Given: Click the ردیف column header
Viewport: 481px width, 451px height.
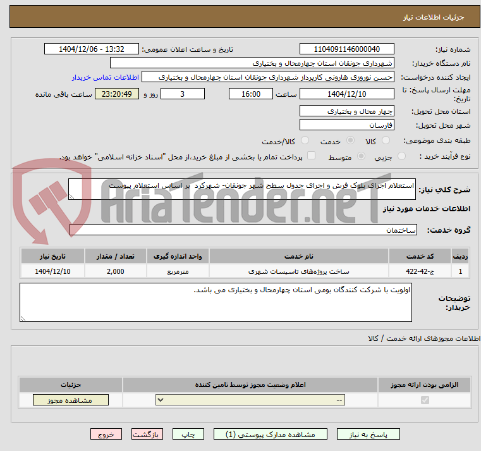Looking at the screenshot, I should (460, 256).
